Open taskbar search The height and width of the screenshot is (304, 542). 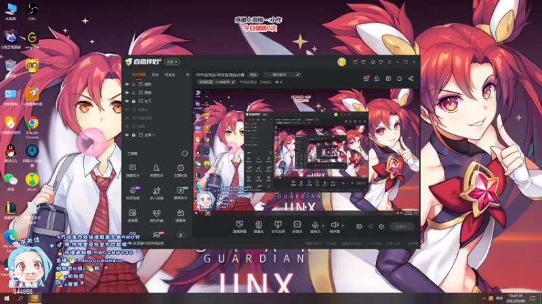20,299
